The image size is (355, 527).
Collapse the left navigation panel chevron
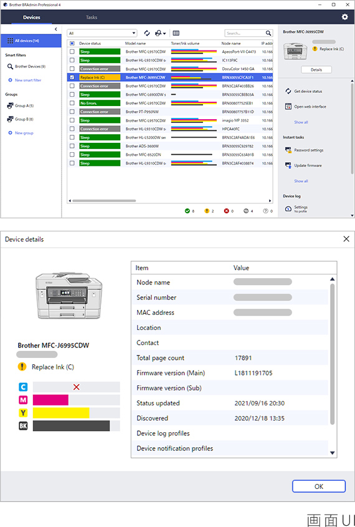pos(56,29)
